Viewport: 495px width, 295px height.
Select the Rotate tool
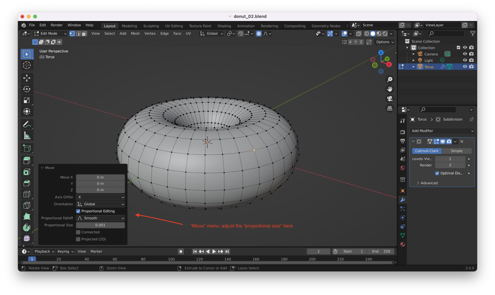coord(27,89)
